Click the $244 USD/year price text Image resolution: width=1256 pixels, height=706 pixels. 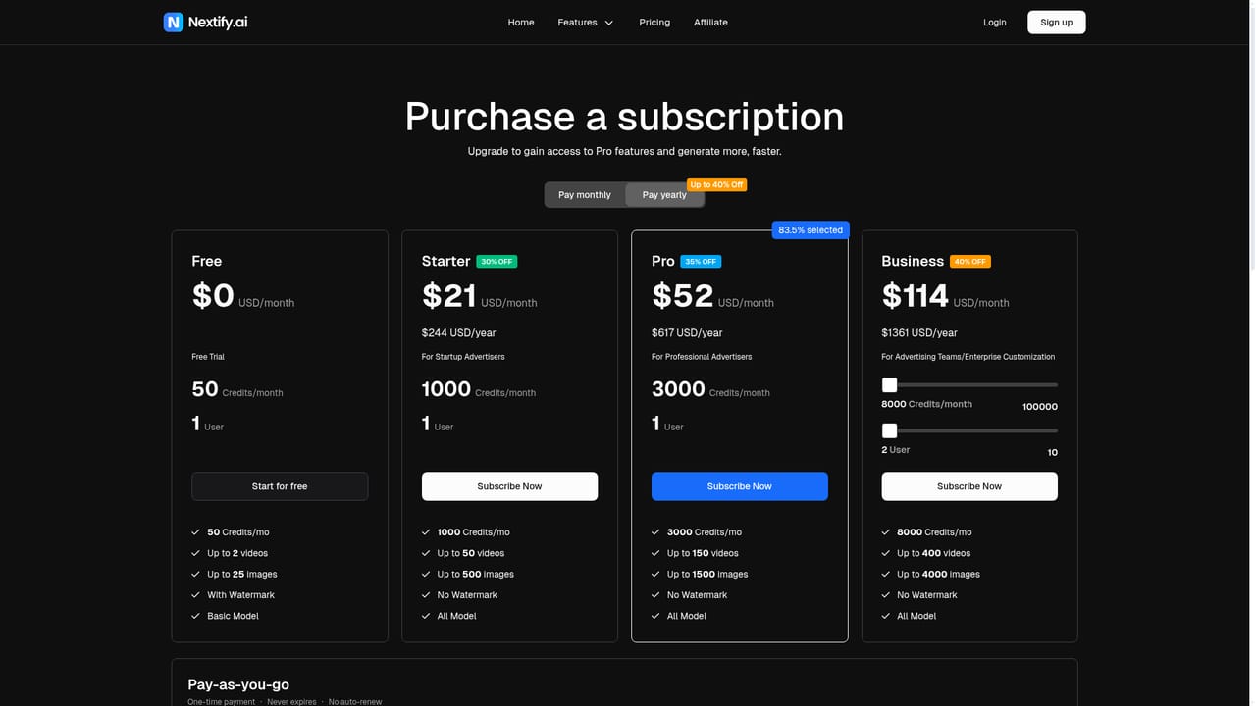(459, 333)
